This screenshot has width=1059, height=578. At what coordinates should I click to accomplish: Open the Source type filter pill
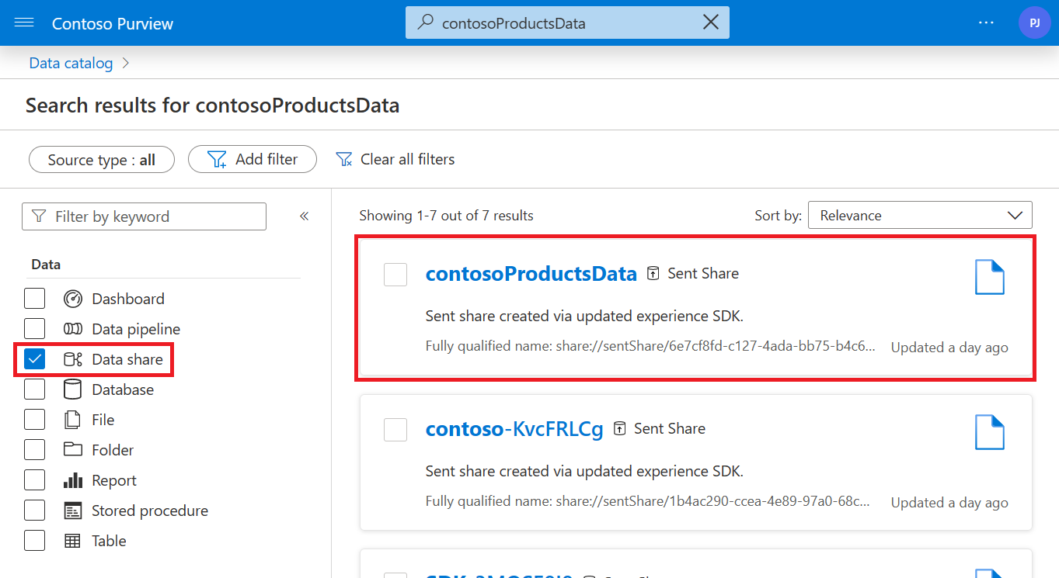coord(102,160)
